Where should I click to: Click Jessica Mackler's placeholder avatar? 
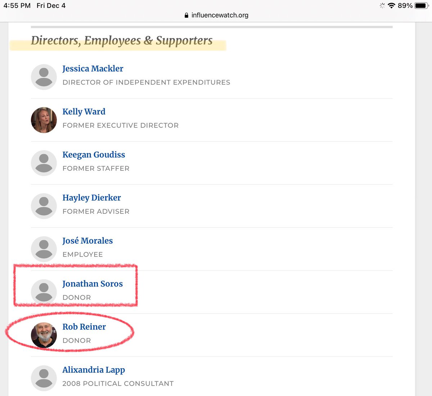(x=44, y=77)
